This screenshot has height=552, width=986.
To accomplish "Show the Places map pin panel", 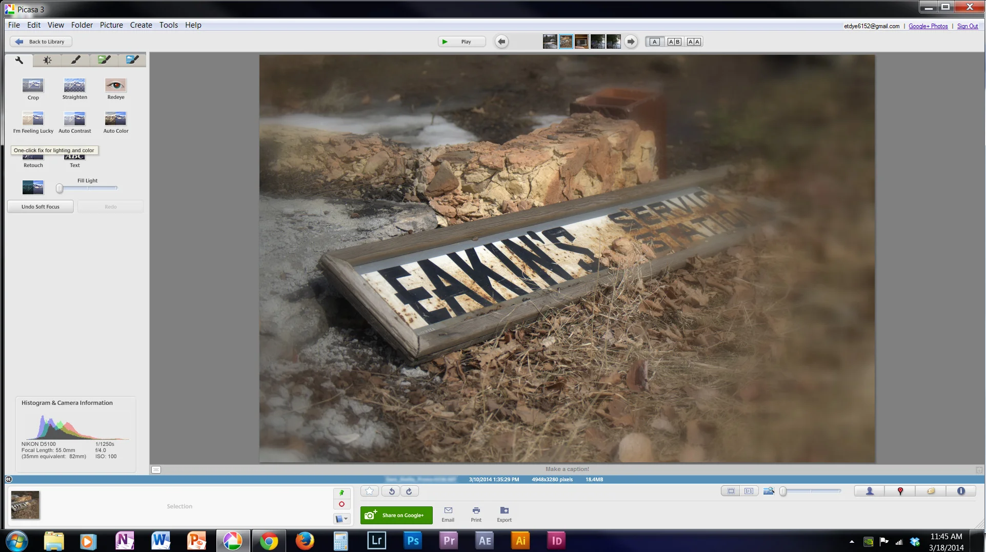I will [x=900, y=491].
